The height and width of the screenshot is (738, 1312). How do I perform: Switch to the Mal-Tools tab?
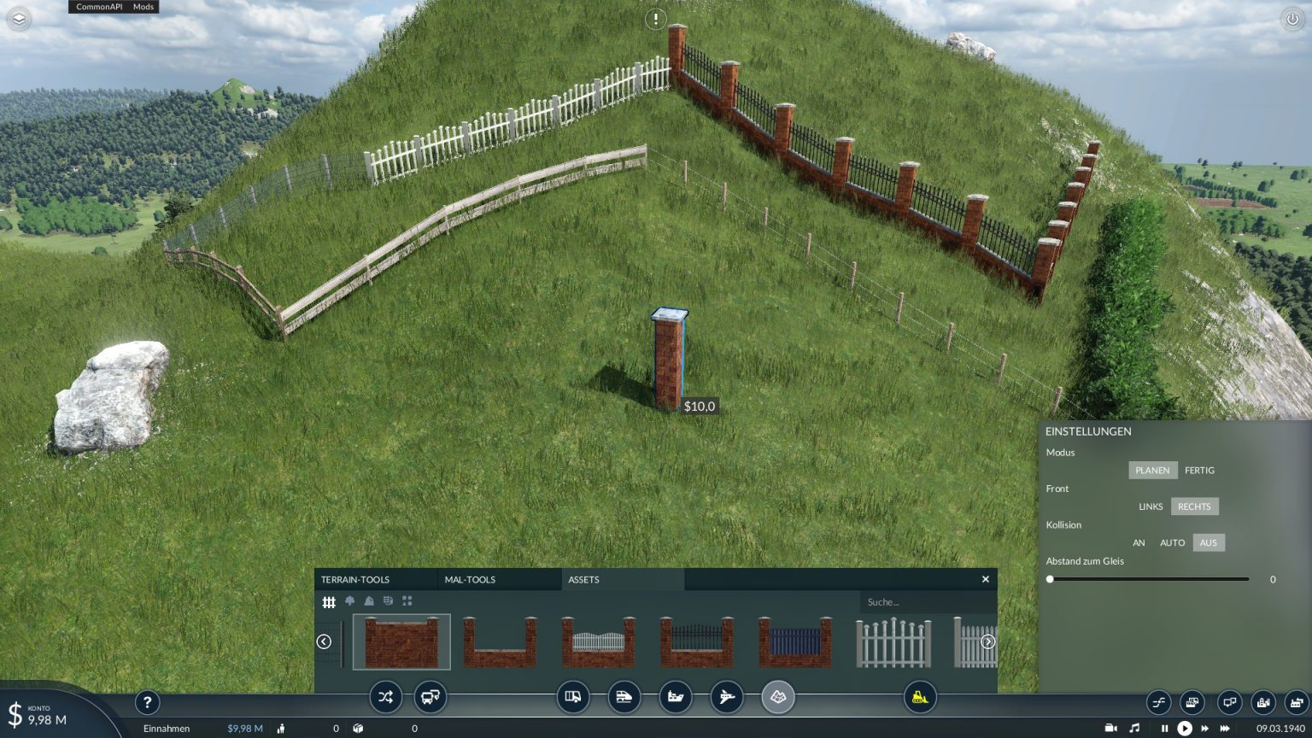click(470, 580)
